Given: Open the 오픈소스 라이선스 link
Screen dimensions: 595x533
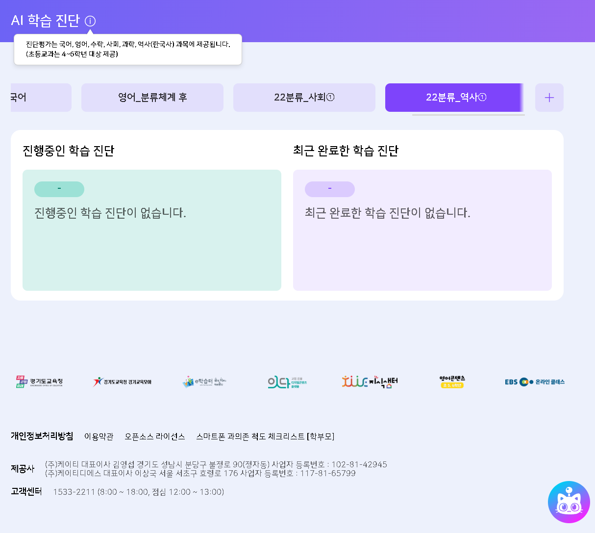Looking at the screenshot, I should point(154,436).
